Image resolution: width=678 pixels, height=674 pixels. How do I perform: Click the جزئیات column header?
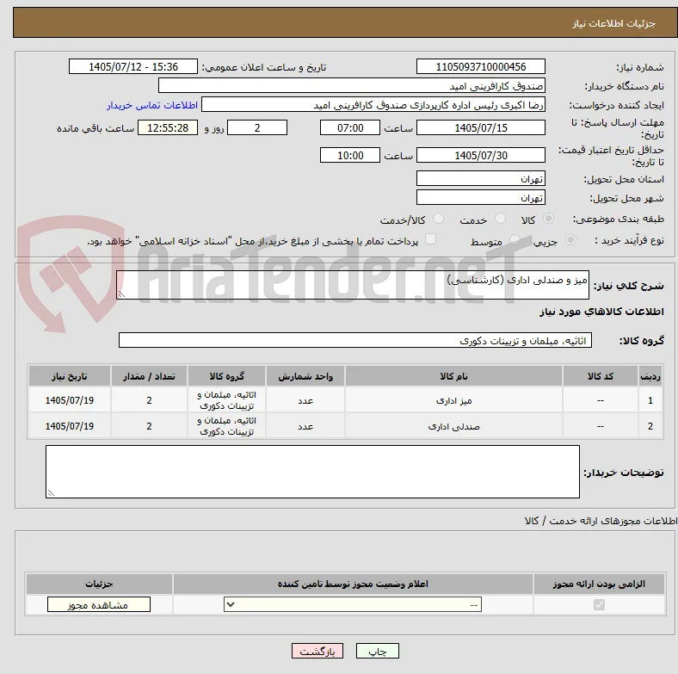point(99,584)
